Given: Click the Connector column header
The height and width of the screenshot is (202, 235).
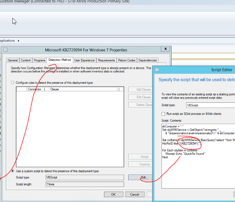Looking at the screenshot, I should tap(35, 89).
